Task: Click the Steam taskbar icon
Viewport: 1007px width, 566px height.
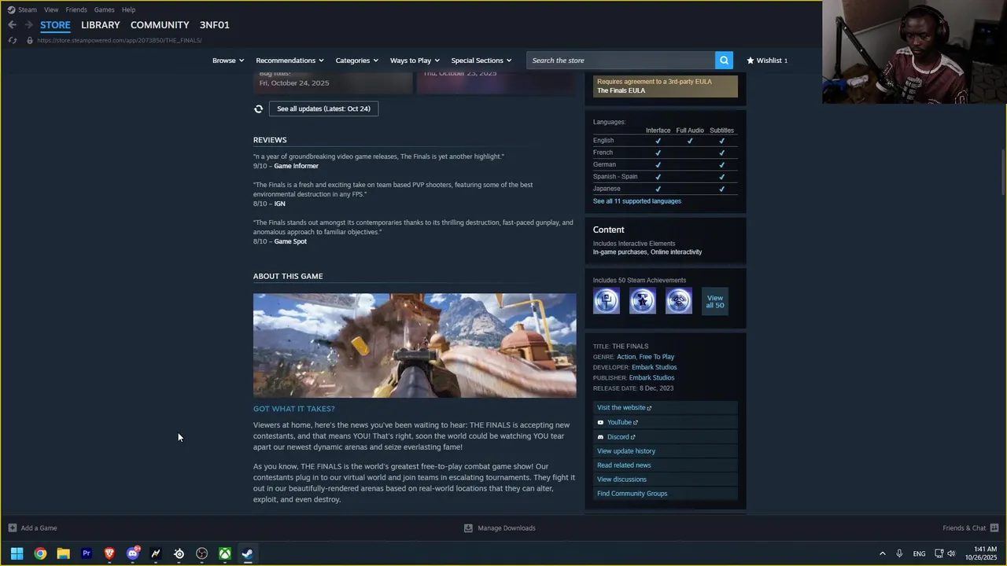Action: tap(247, 553)
